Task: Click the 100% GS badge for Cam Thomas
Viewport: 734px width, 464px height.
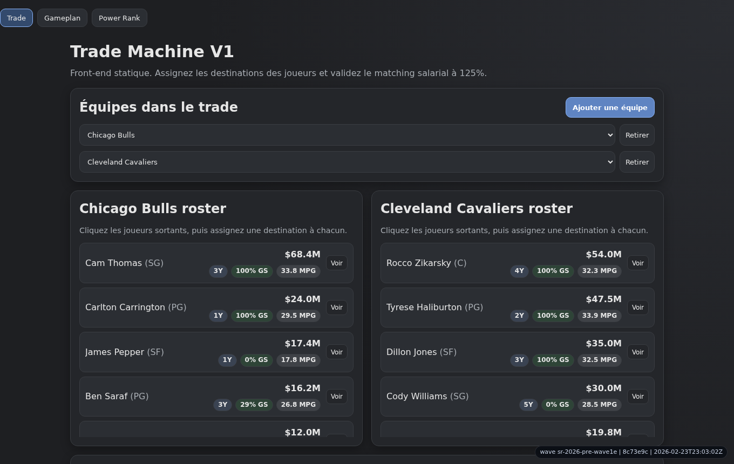Action: pyautogui.click(x=252, y=271)
